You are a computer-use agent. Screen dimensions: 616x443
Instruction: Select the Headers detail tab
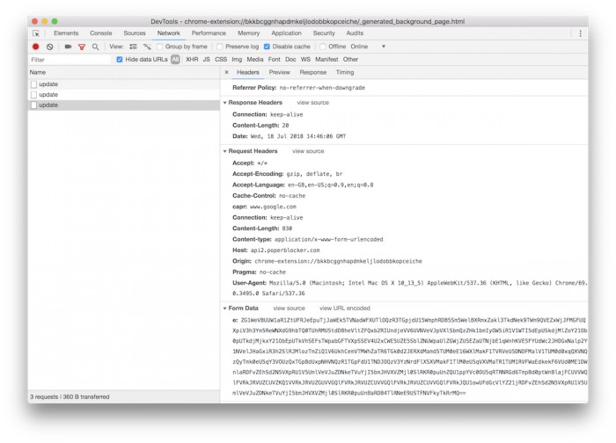tap(248, 73)
